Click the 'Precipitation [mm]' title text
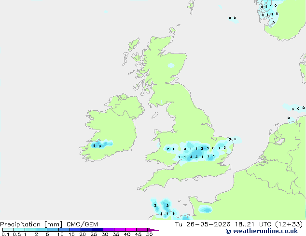 click(31, 224)
